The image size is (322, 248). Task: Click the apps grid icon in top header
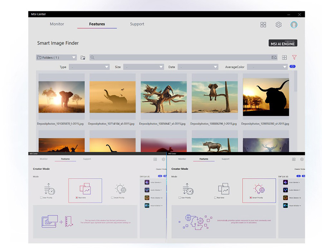pyautogui.click(x=263, y=25)
